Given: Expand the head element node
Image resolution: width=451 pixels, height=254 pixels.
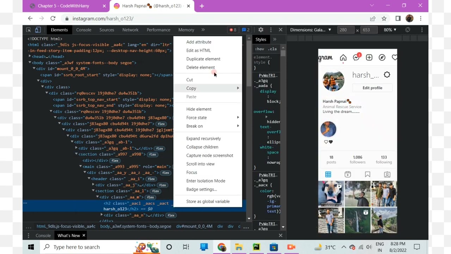Looking at the screenshot, I should point(30,56).
